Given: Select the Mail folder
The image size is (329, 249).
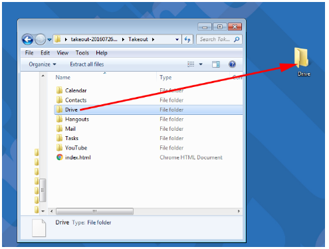Looking at the screenshot, I should pos(59,128).
